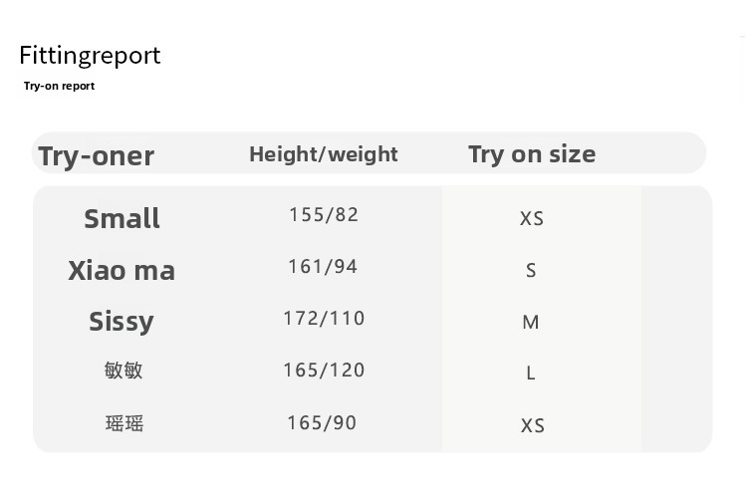This screenshot has width=747, height=501.
Task: Select the XS size in 瑶瑶's row
Action: point(533,426)
